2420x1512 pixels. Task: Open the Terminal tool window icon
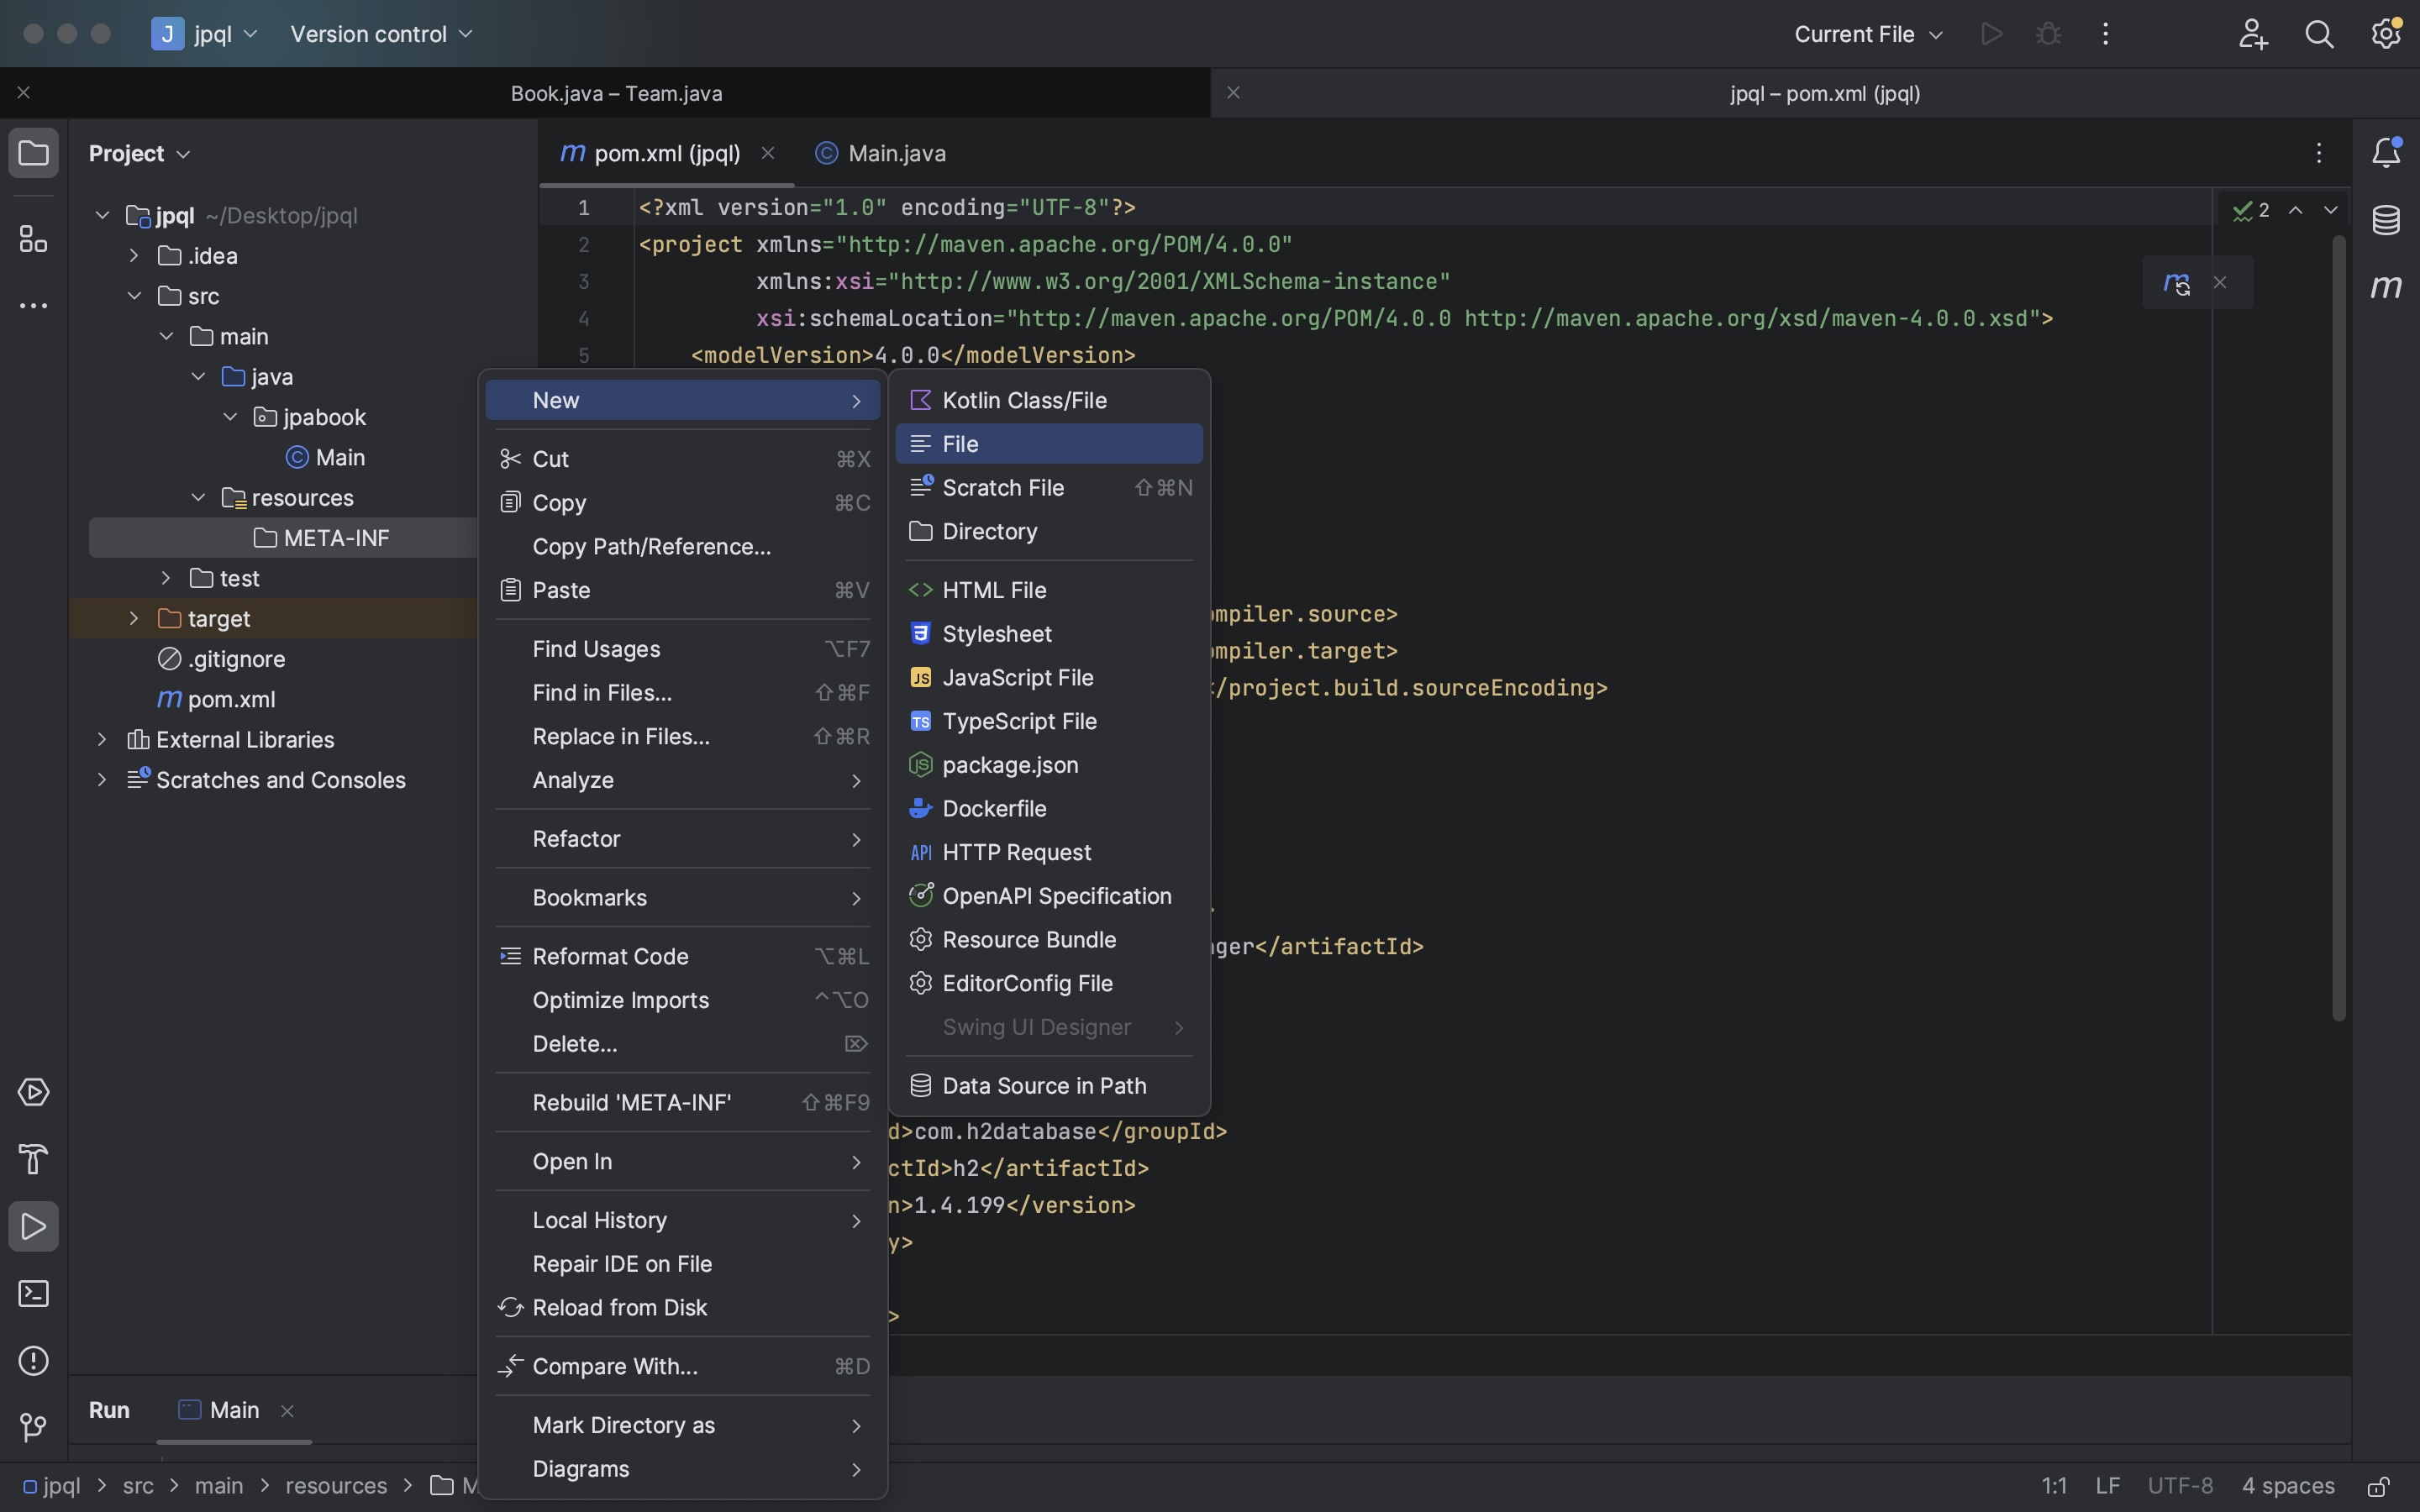pos(33,1294)
